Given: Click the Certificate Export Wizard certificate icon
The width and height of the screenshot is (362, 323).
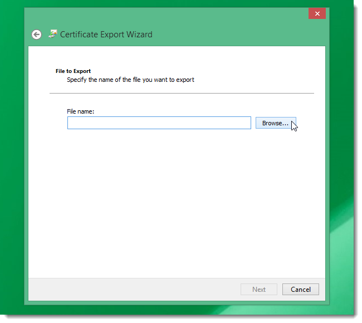Looking at the screenshot, I should [53, 34].
